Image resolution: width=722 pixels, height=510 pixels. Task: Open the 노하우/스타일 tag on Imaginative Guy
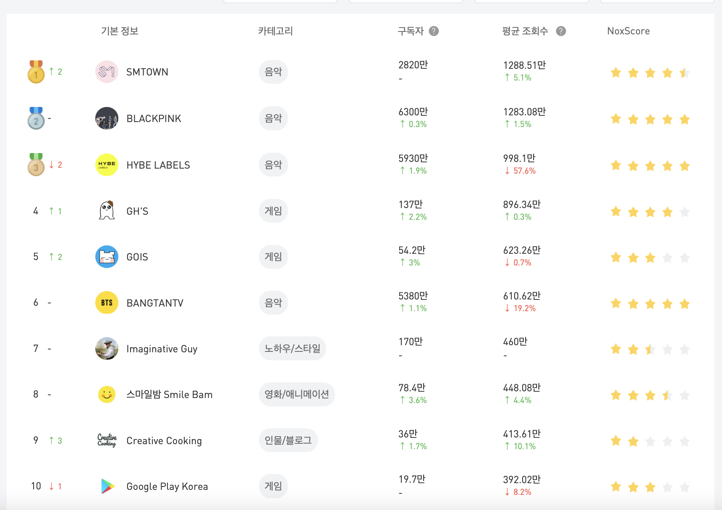(x=292, y=348)
